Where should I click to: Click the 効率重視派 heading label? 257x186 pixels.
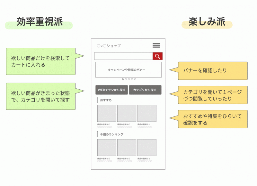point(40,22)
